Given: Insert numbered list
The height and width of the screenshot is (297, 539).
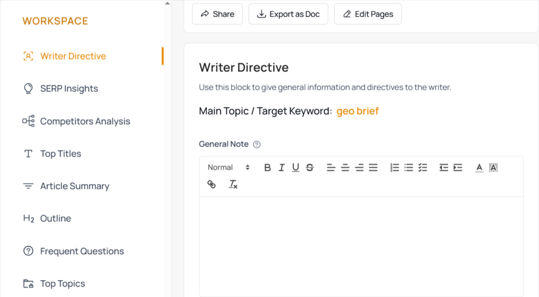Looking at the screenshot, I should (x=395, y=167).
